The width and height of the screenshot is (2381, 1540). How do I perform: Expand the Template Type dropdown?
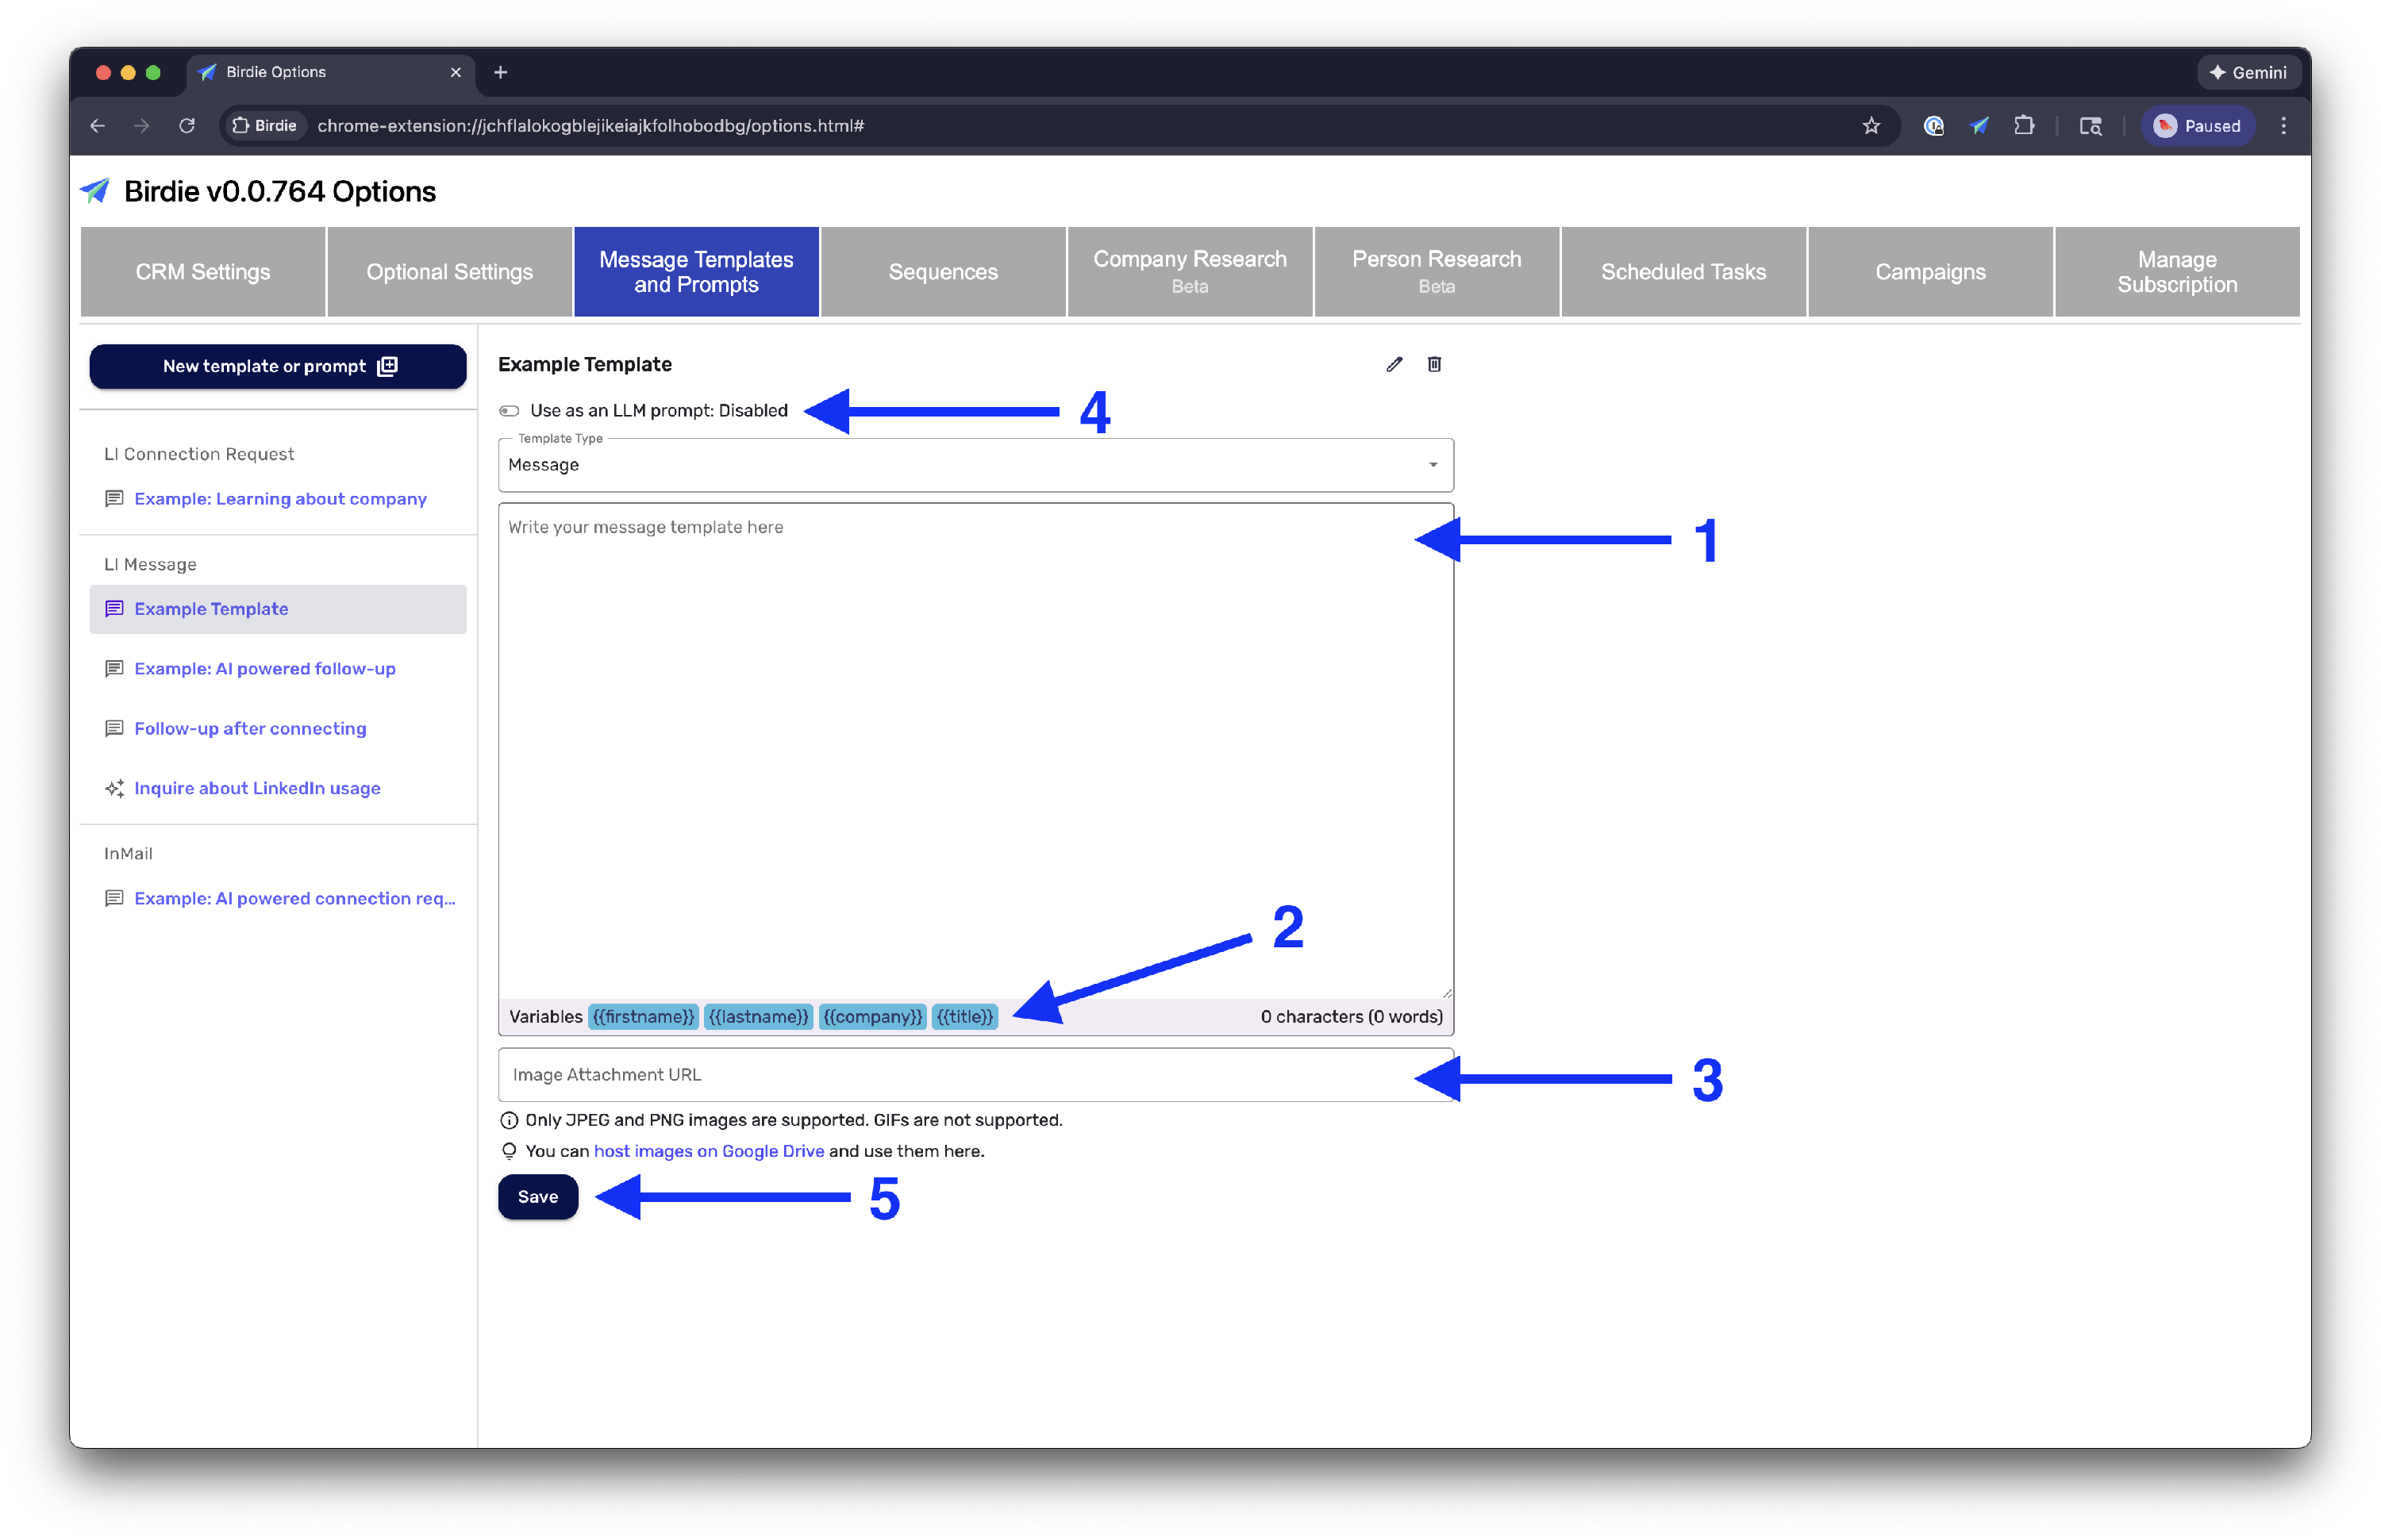(975, 465)
